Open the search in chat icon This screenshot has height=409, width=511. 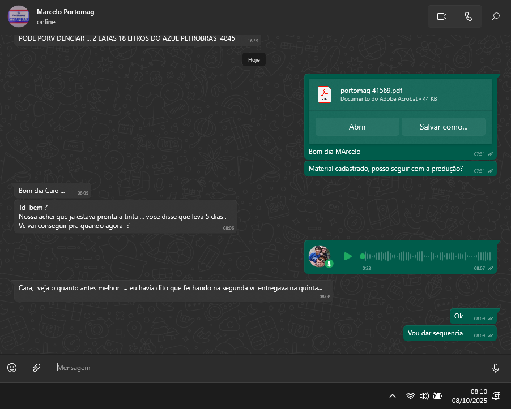point(496,16)
